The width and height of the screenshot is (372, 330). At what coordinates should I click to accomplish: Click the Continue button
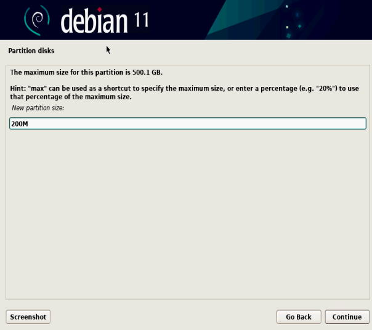click(x=347, y=316)
